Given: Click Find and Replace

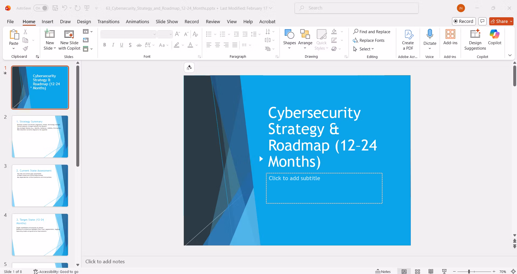Looking at the screenshot, I should tap(372, 32).
